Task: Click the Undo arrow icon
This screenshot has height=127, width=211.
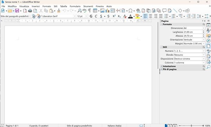Action: coord(64,11)
